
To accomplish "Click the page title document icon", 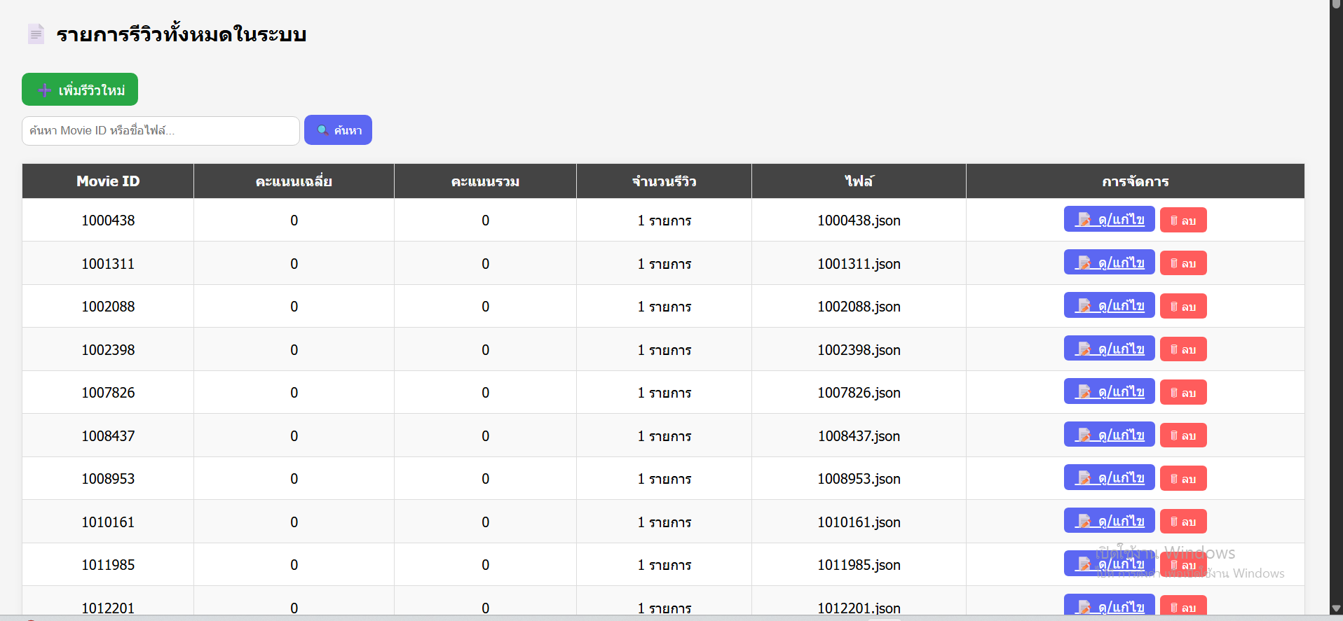I will pos(36,34).
